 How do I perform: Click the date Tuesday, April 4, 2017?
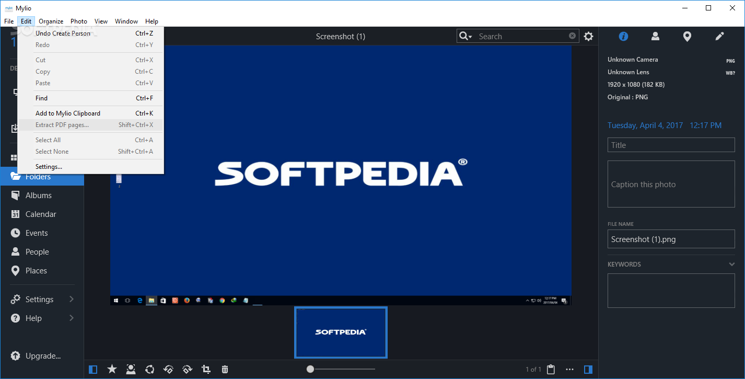tap(645, 125)
